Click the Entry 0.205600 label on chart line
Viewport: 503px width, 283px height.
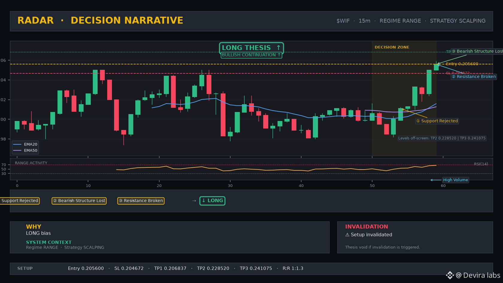[x=462, y=64]
